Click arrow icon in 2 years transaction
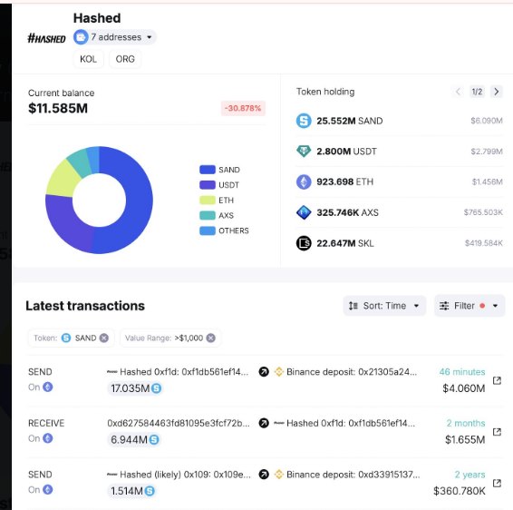The height and width of the screenshot is (510, 513). coord(264,475)
